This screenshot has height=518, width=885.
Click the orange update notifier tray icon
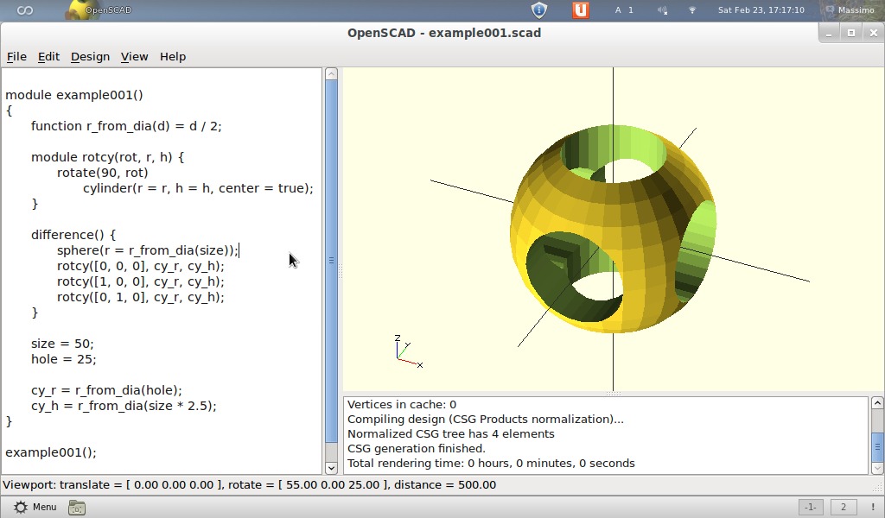pyautogui.click(x=581, y=10)
